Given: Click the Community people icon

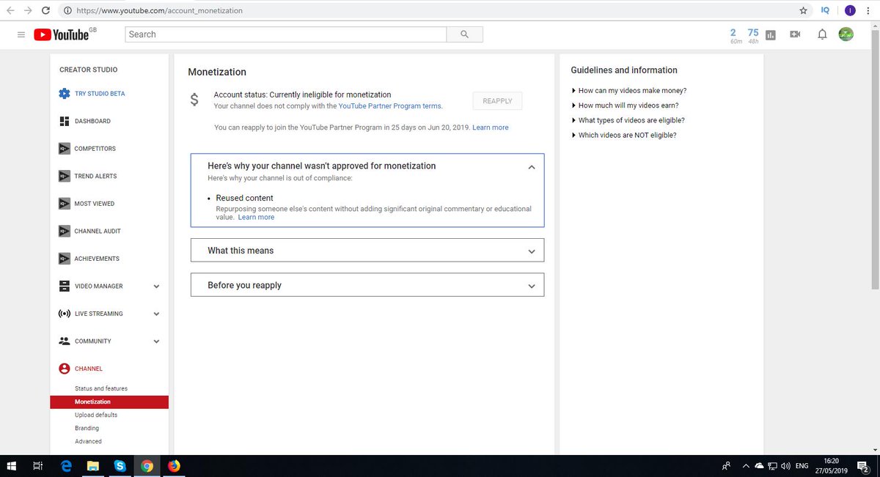Looking at the screenshot, I should pos(65,341).
